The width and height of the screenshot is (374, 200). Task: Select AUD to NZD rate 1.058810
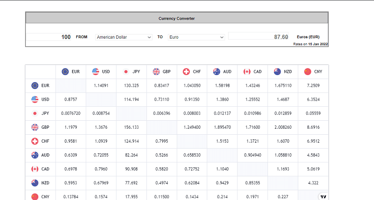coord(283,155)
